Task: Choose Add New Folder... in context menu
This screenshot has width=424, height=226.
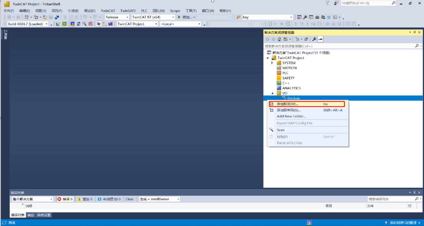Action: [308, 116]
